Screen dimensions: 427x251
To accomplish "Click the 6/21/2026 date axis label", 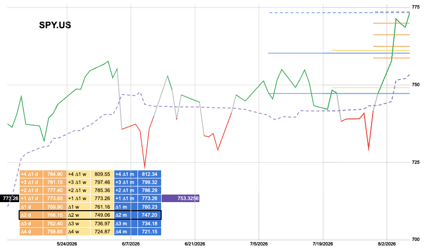I will pos(195,244).
